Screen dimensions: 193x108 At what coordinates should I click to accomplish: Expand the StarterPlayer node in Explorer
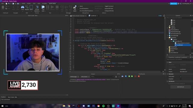(167, 49)
